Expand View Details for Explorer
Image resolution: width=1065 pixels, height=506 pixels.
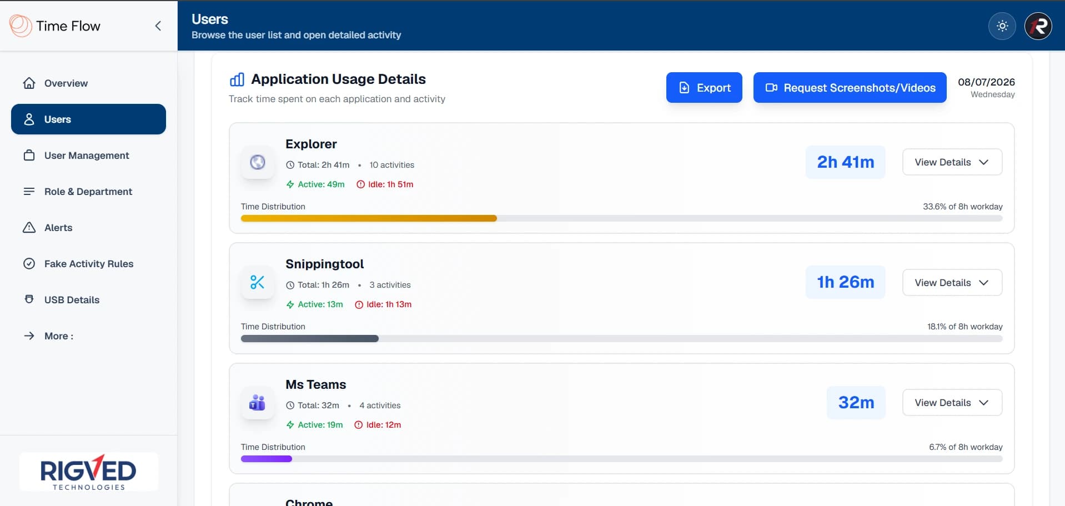click(x=952, y=162)
